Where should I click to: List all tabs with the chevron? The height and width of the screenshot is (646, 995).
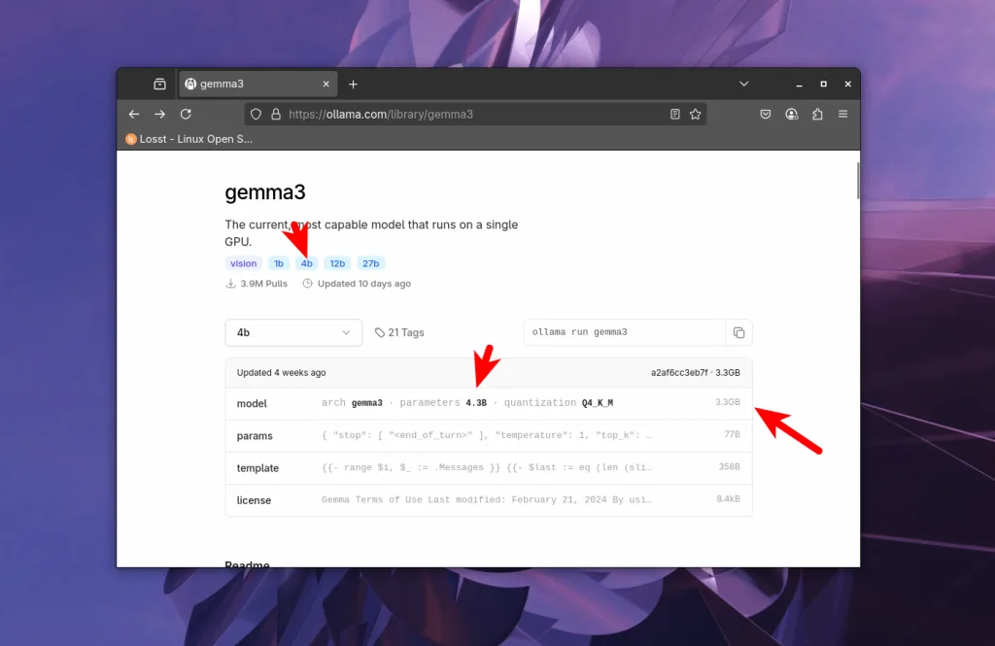[743, 84]
